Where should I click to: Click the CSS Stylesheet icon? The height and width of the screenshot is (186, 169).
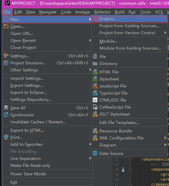[x=95, y=79]
